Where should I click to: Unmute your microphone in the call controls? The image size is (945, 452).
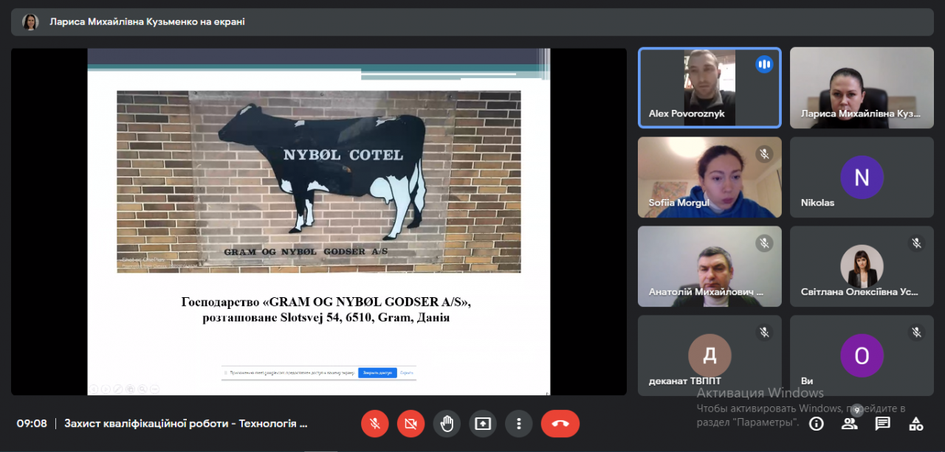[374, 423]
